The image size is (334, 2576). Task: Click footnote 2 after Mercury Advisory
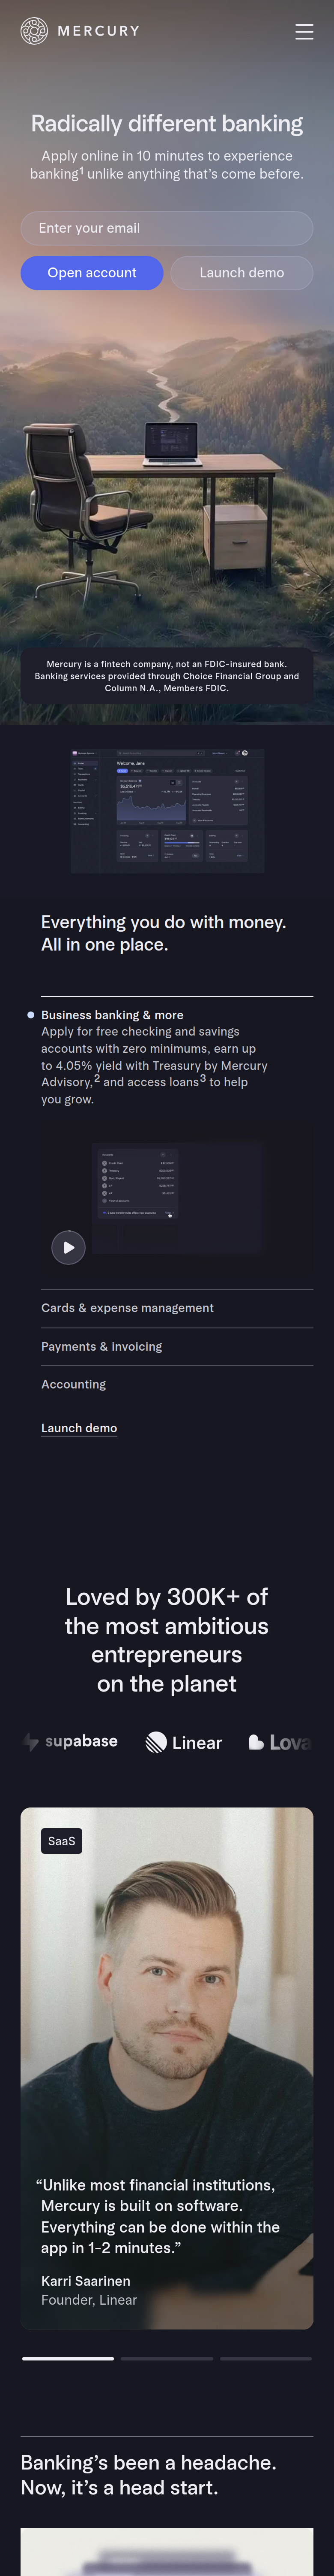(97, 1078)
